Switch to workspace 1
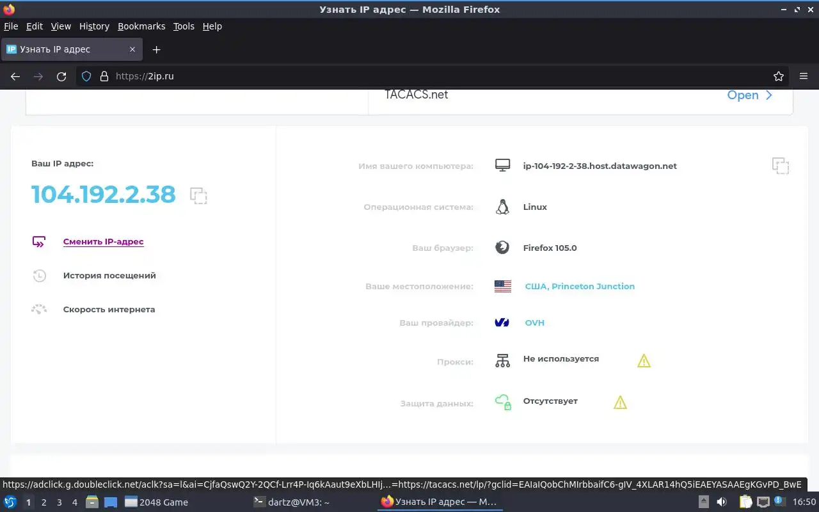 (x=28, y=502)
